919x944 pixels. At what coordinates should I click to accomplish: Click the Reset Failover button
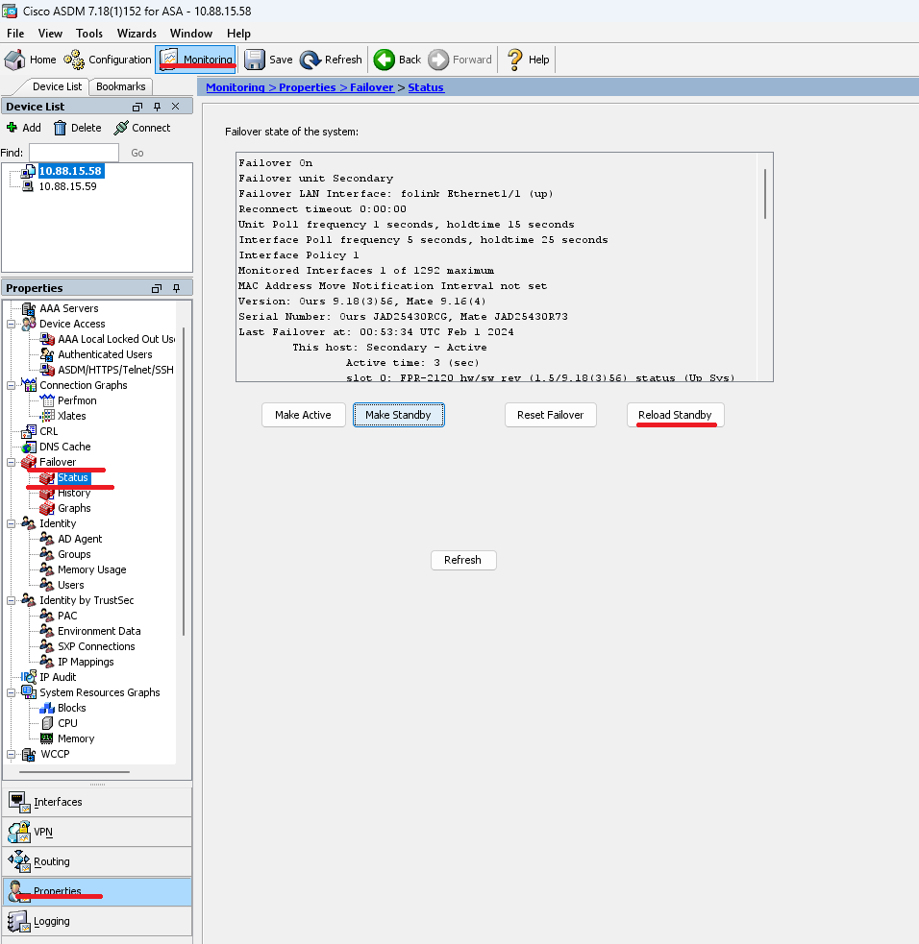(550, 415)
